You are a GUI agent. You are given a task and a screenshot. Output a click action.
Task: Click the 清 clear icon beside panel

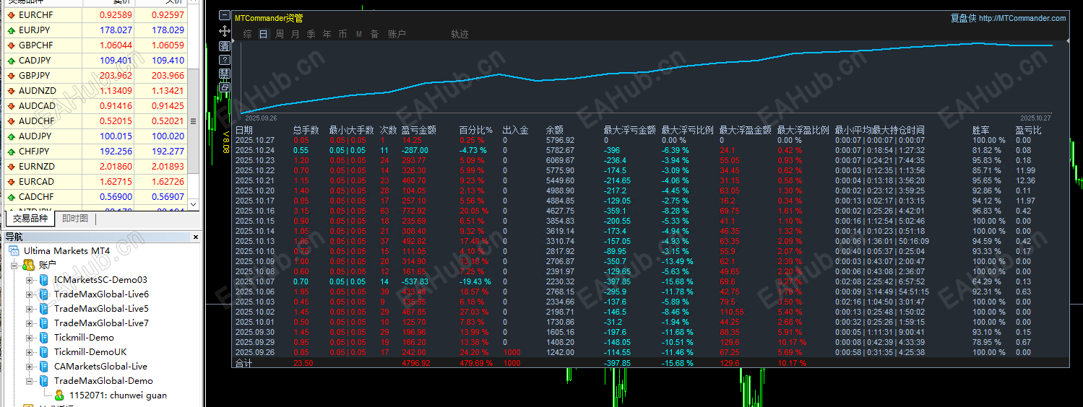click(x=224, y=45)
